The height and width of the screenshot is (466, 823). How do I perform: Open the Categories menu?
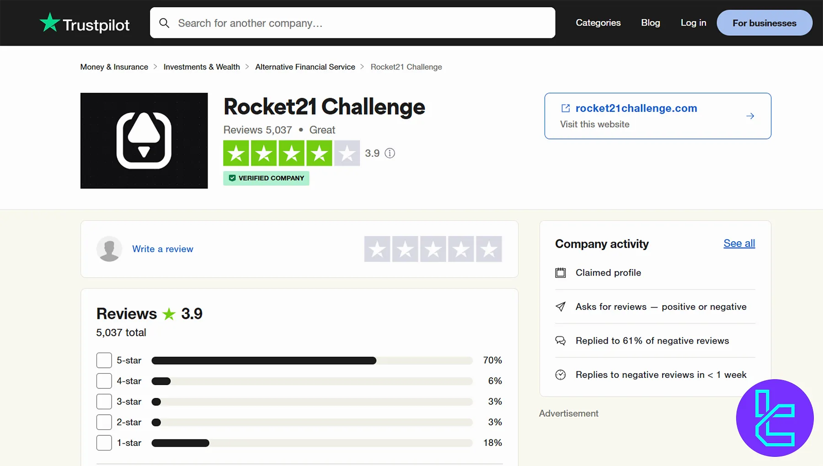pos(598,22)
